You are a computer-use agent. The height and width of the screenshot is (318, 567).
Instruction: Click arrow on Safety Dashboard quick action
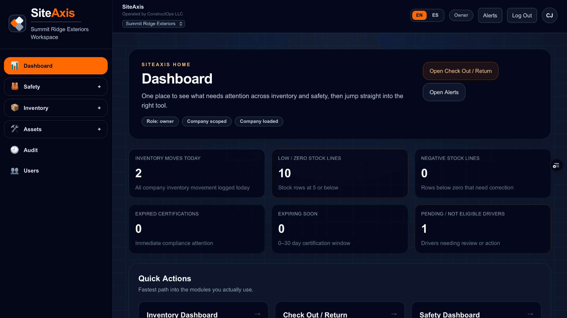pyautogui.click(x=530, y=314)
